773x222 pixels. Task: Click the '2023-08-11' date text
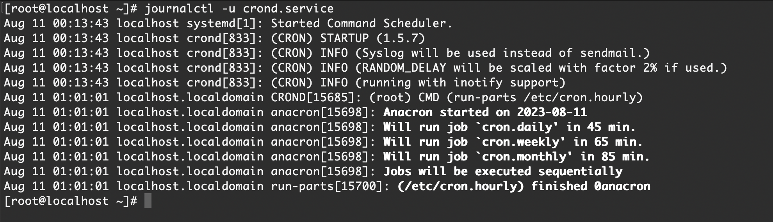[552, 112]
